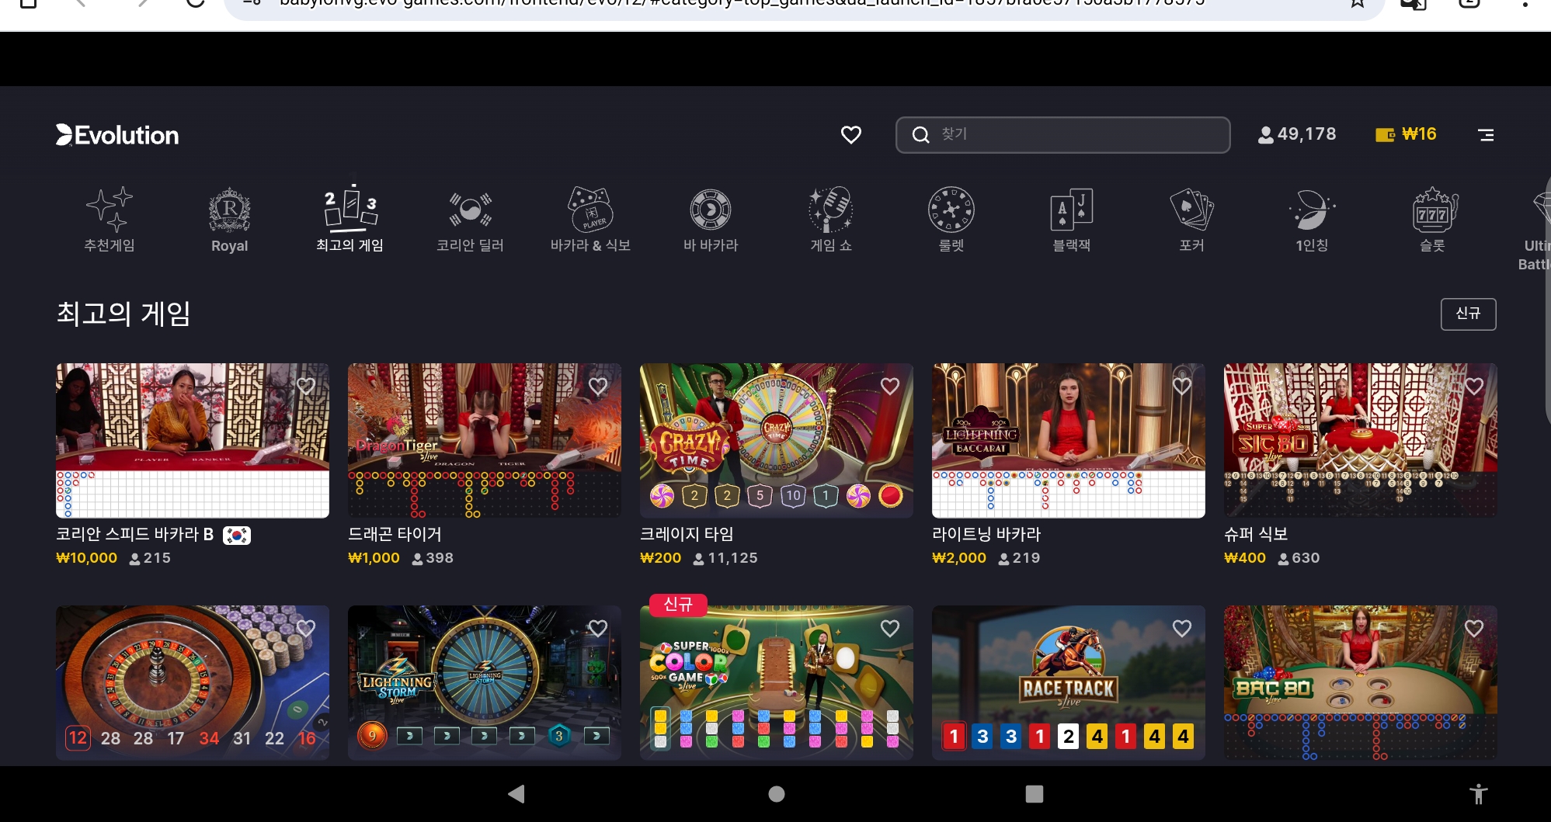1551x822 pixels.
Task: Open the 라이트닝 바카라 game thumbnail
Action: [x=1068, y=440]
